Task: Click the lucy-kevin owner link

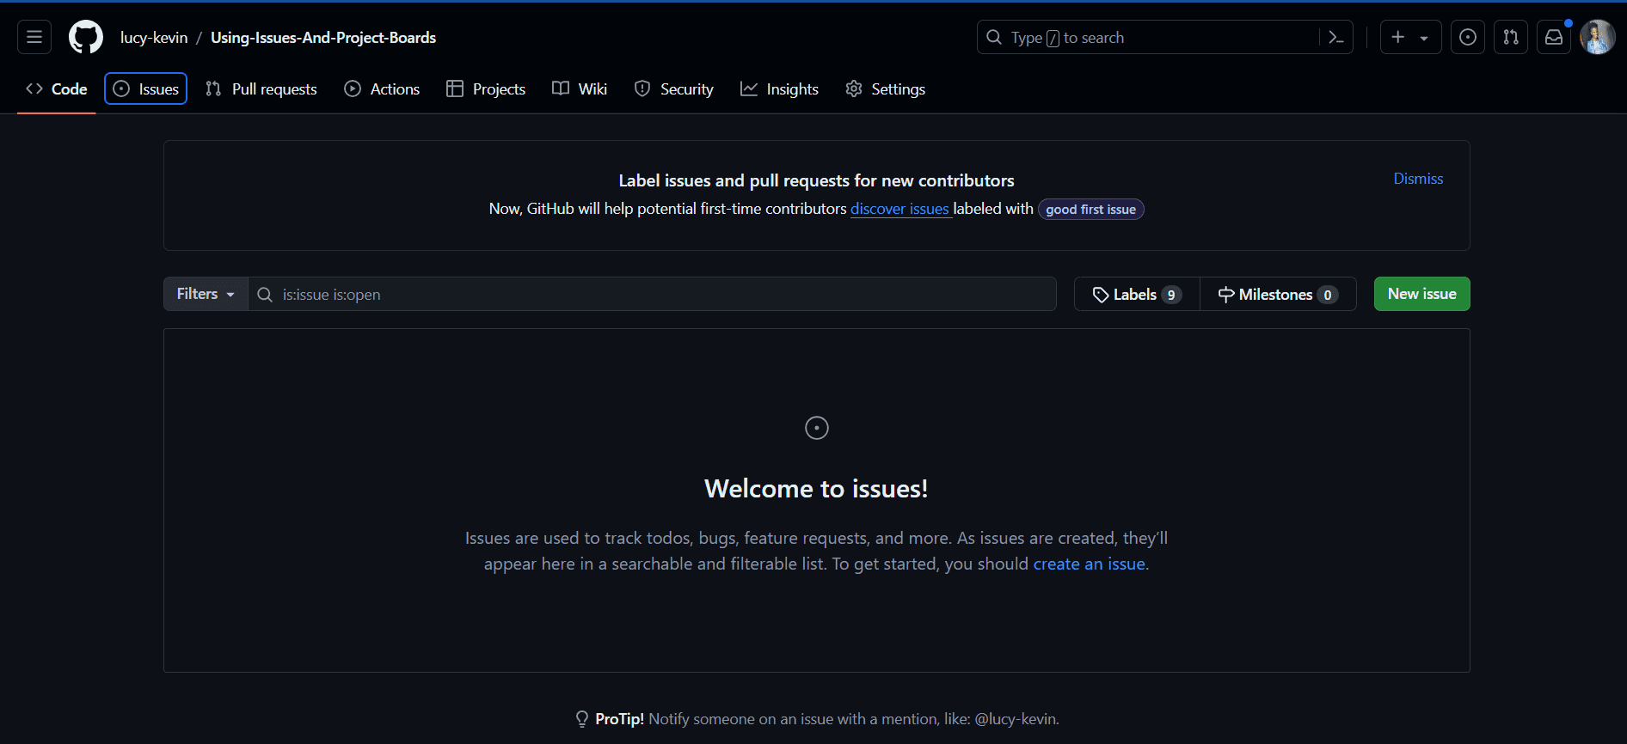Action: click(x=154, y=38)
